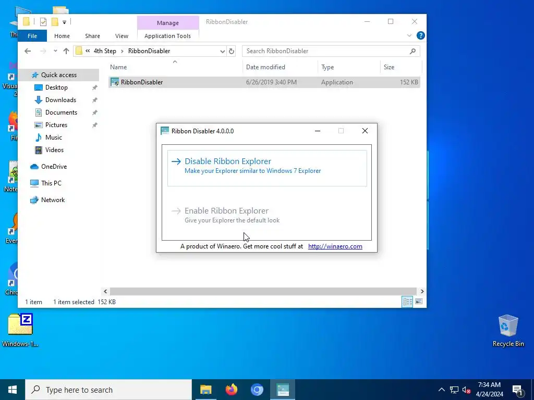The image size is (534, 400).
Task: Open the notification center icon
Action: click(517, 390)
